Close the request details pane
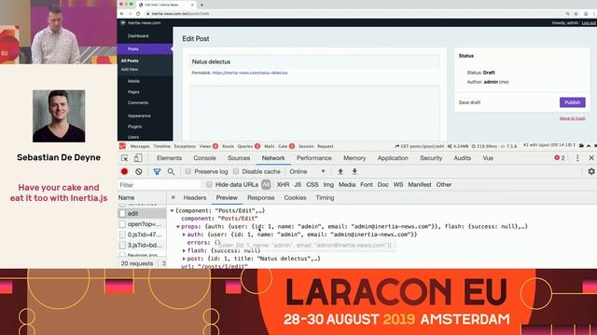The width and height of the screenshot is (597, 335). point(173,197)
